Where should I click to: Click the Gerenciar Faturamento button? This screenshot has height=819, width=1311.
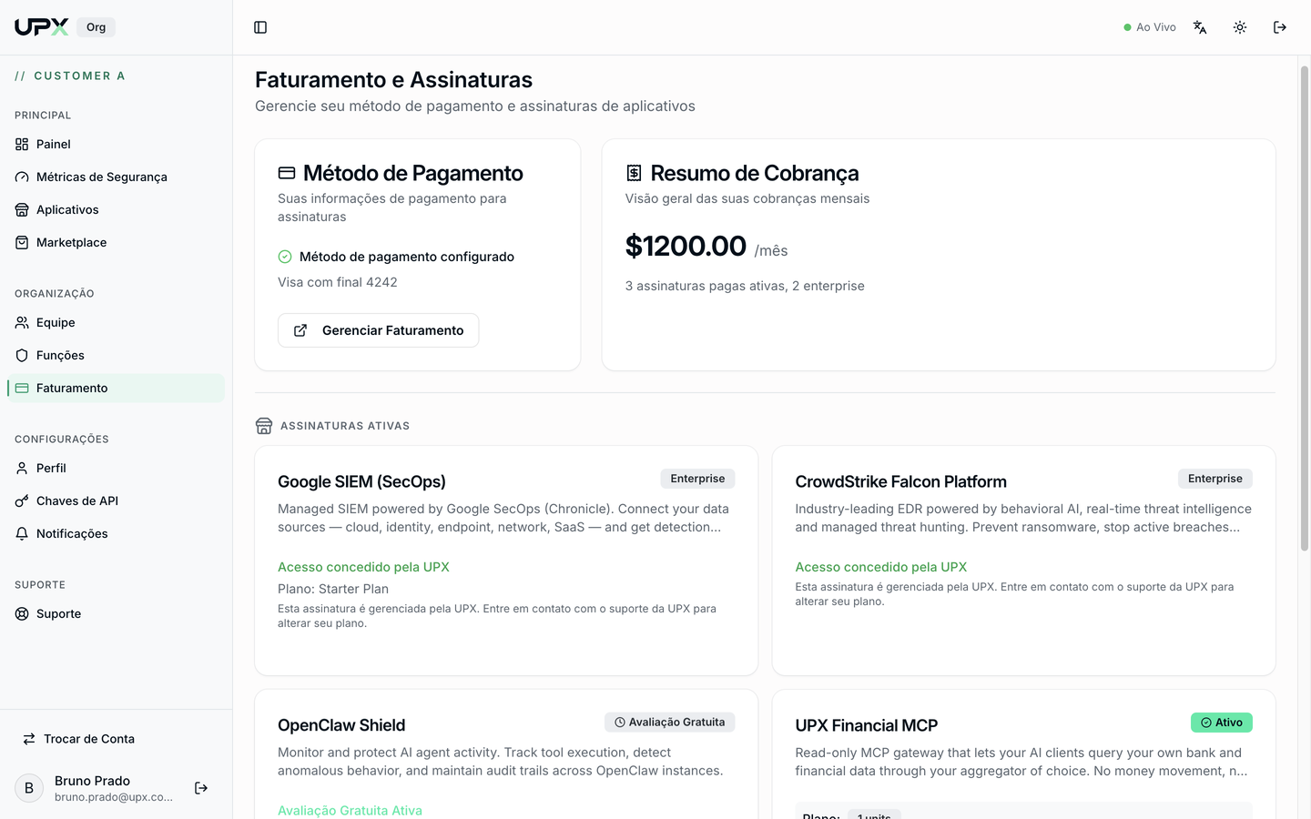point(379,330)
